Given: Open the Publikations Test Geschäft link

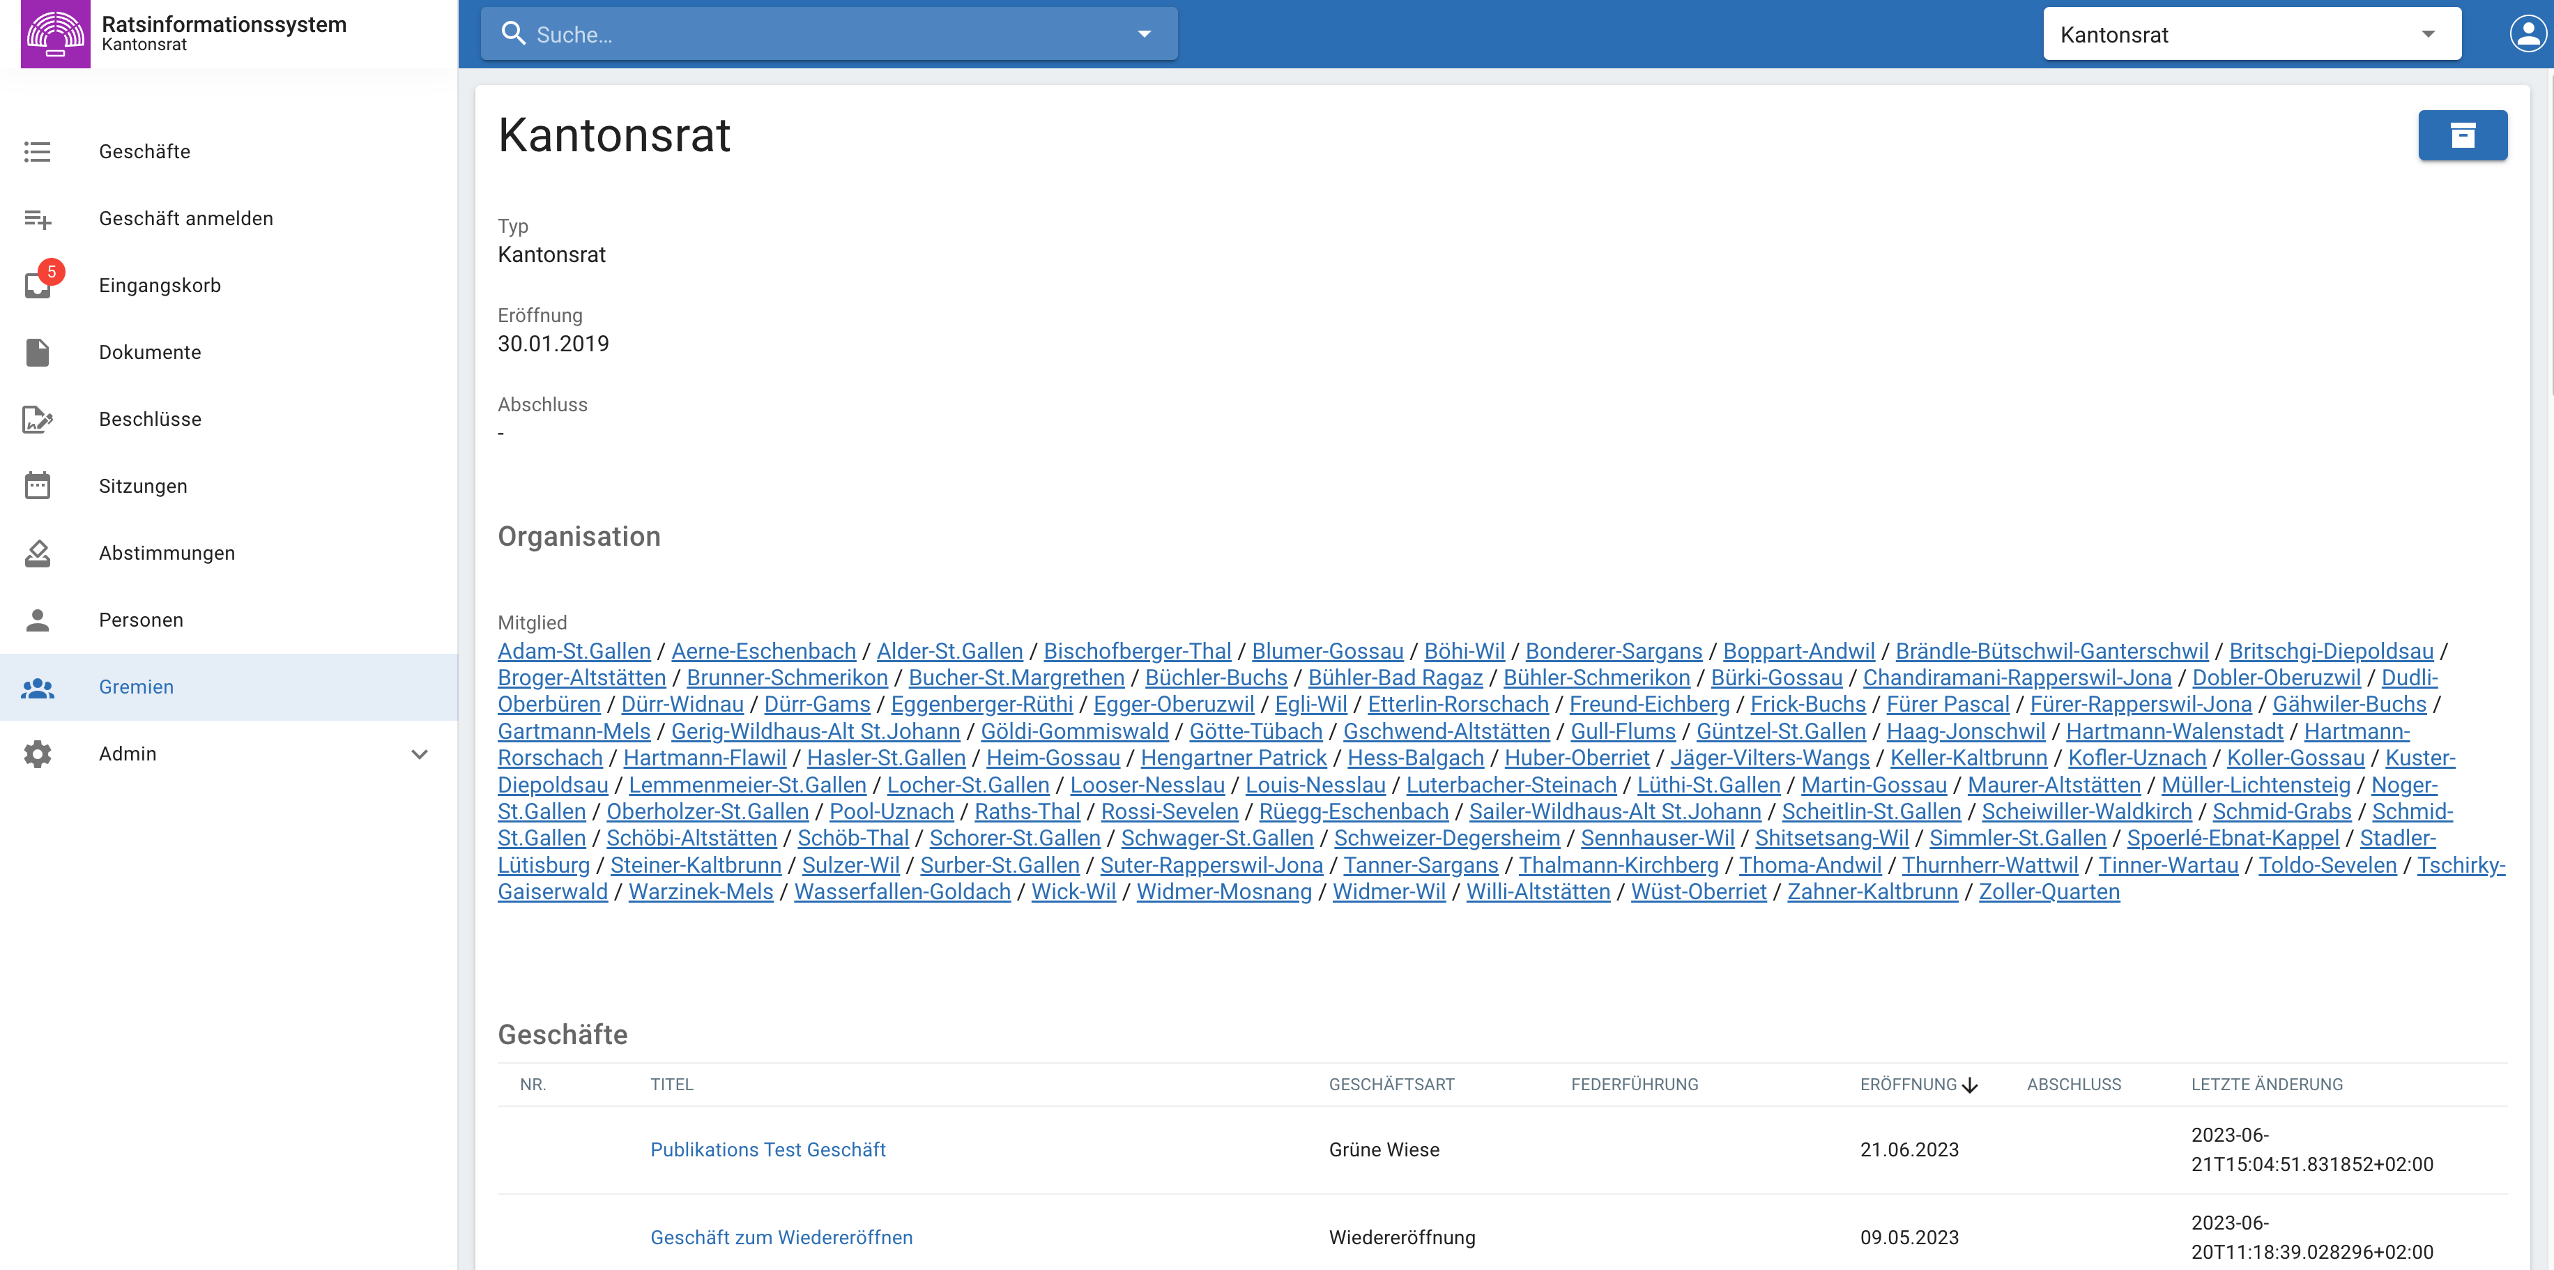Looking at the screenshot, I should pos(767,1150).
